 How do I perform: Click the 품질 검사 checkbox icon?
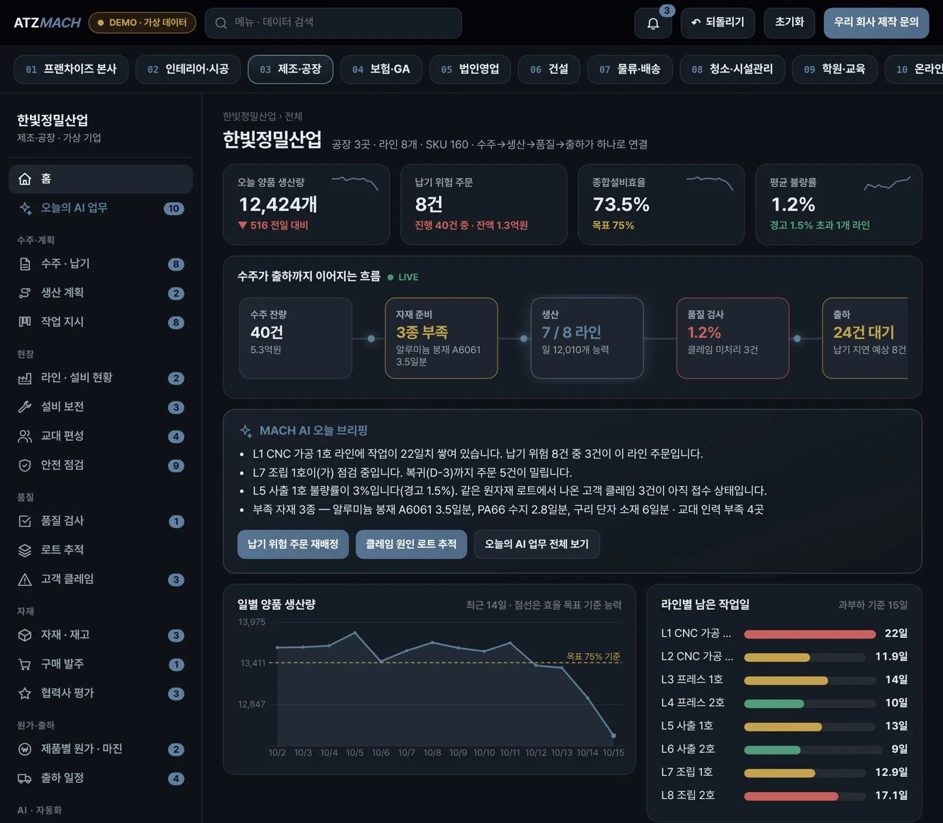click(25, 521)
